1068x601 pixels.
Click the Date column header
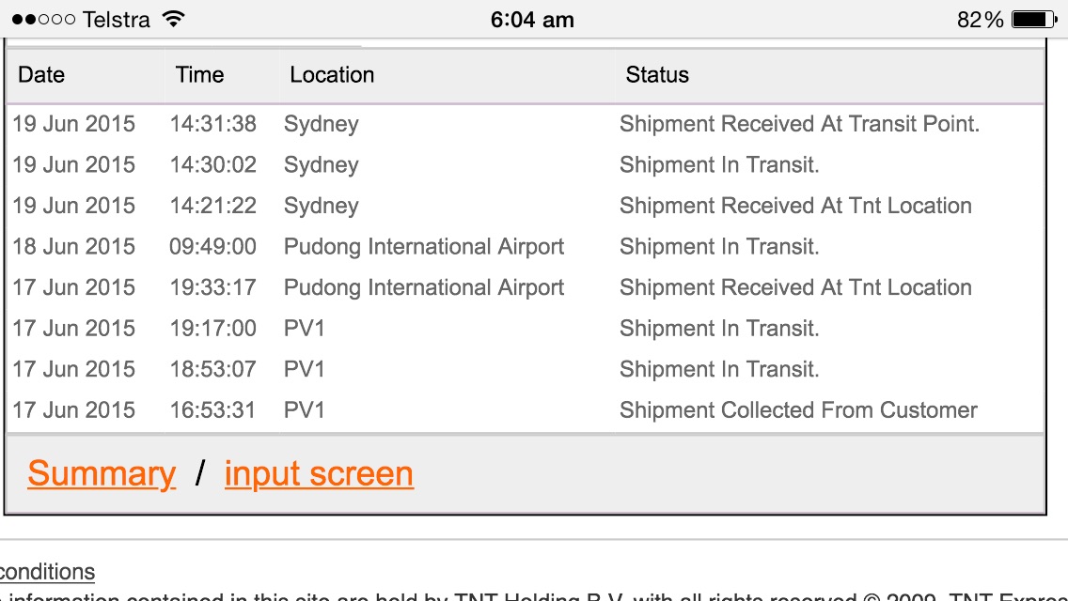click(41, 75)
